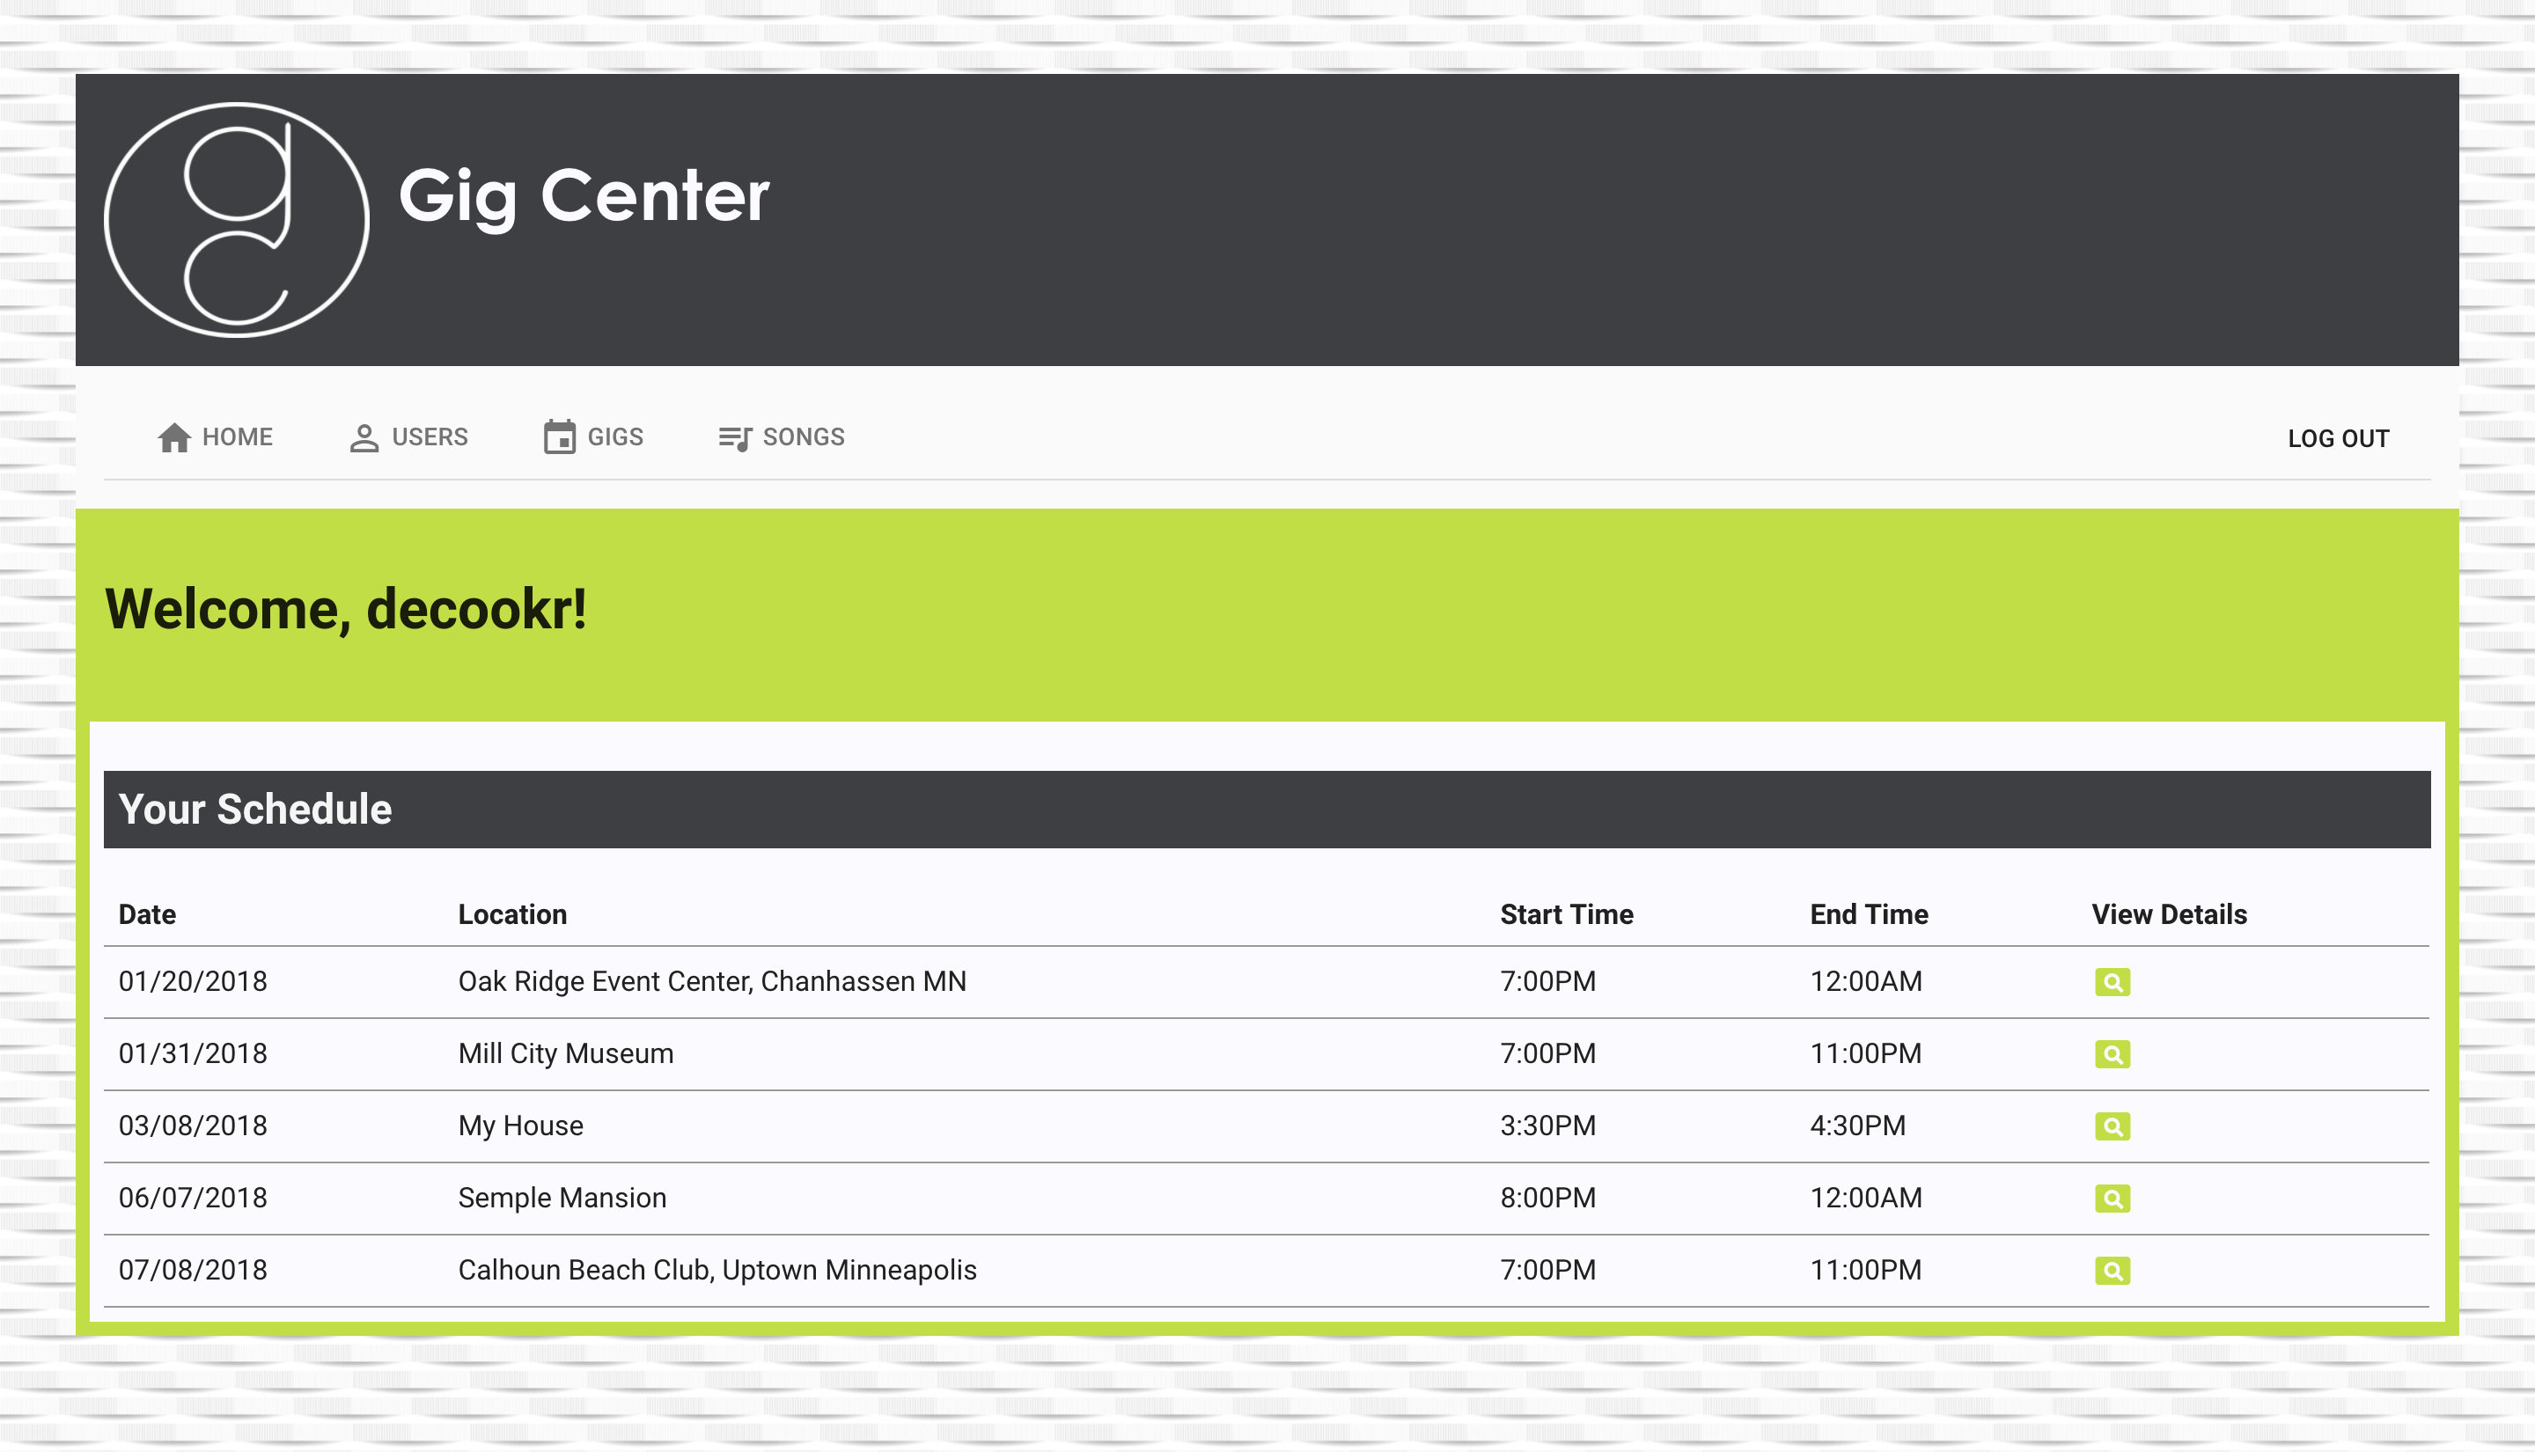Open the USERS menu item
The height and width of the screenshot is (1452, 2535).
tap(429, 436)
